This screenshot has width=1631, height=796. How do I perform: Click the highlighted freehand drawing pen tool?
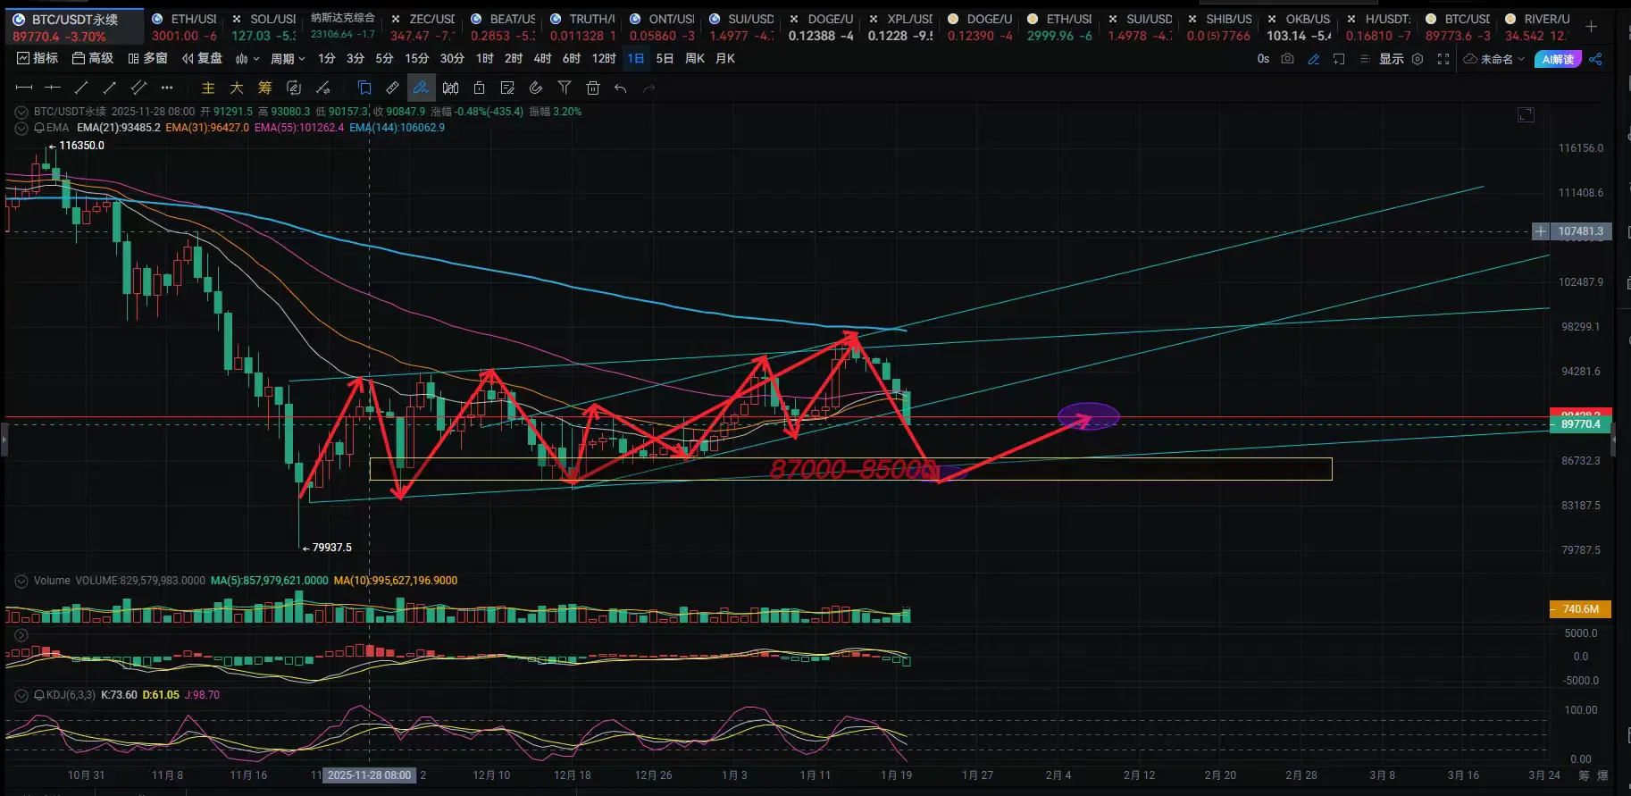tap(421, 88)
